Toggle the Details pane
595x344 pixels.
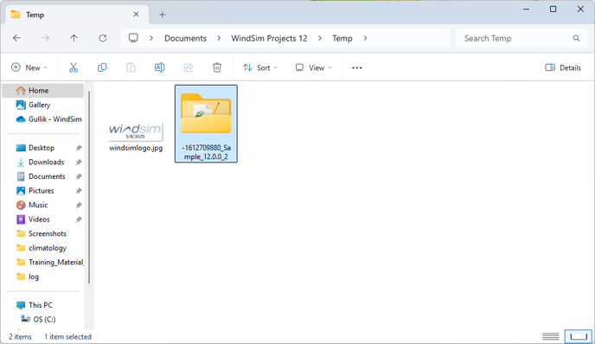(563, 67)
